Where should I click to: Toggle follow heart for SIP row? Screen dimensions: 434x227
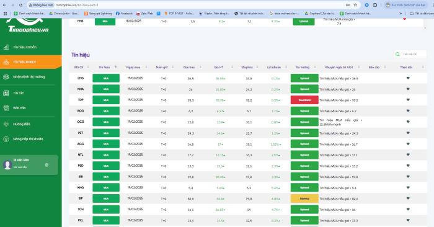pyautogui.click(x=408, y=198)
